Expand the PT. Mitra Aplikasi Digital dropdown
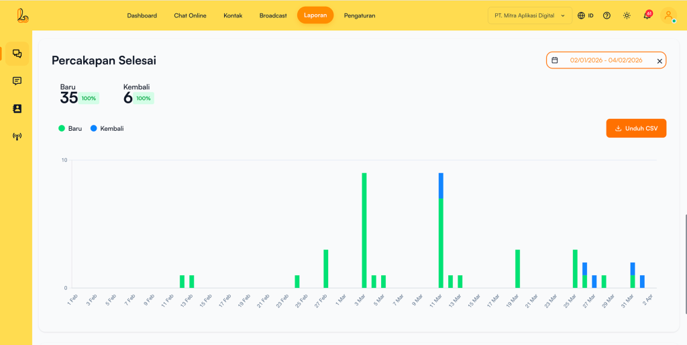The width and height of the screenshot is (687, 345). [529, 15]
